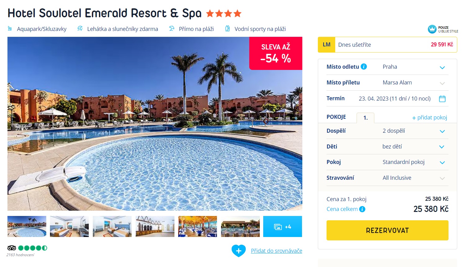Click the blue heart plus compare icon
The image size is (469, 267).
pos(239,251)
